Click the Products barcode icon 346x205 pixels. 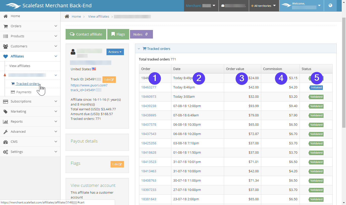tap(6, 36)
